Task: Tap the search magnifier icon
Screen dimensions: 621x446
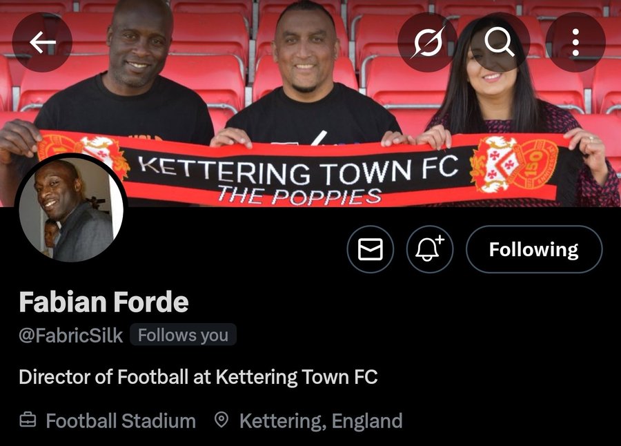Action: click(x=500, y=43)
